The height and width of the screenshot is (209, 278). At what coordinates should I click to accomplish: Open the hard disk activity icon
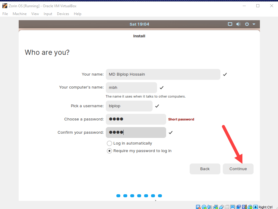point(198,207)
